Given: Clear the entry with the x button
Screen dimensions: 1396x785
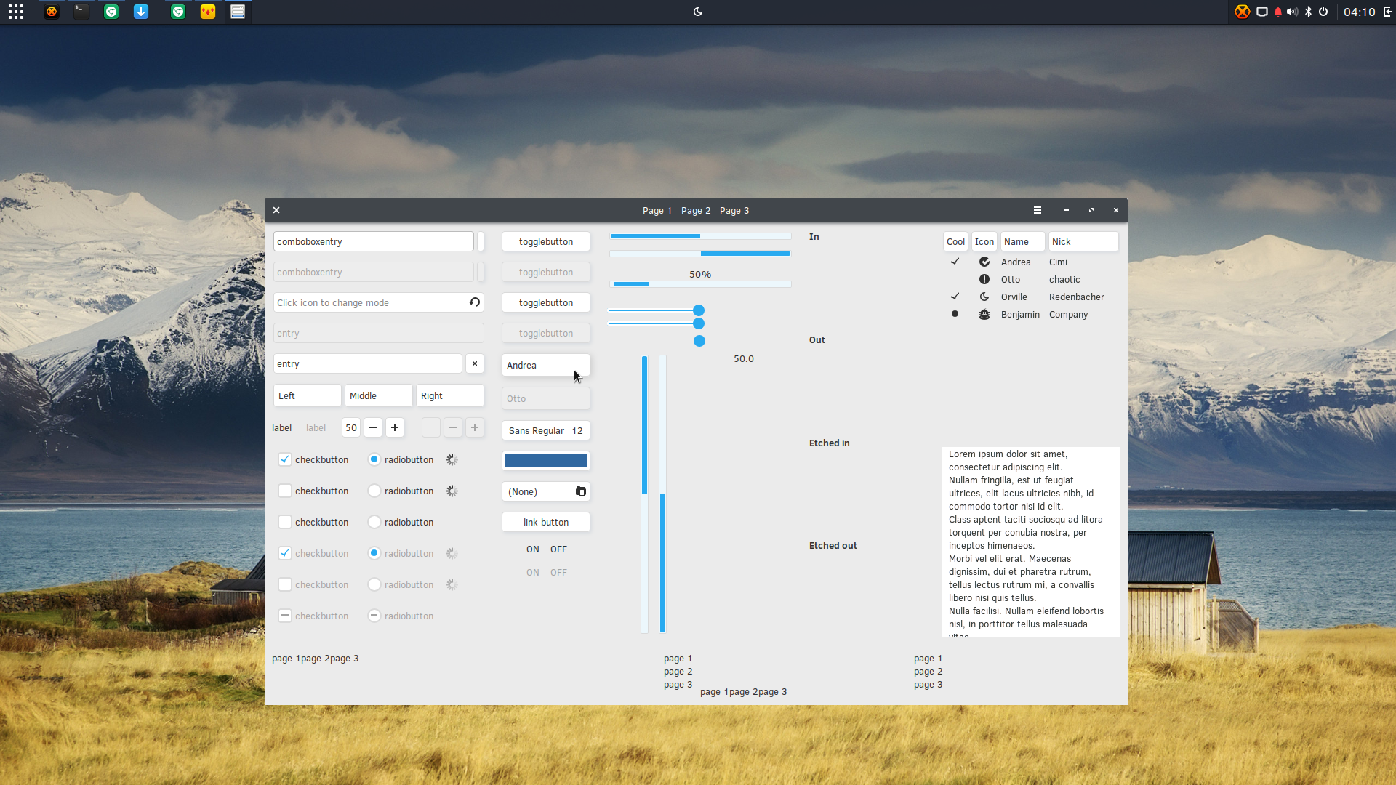Looking at the screenshot, I should [x=475, y=363].
